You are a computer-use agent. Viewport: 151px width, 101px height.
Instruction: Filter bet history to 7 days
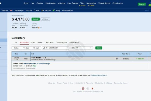pyautogui.click(x=16, y=48)
